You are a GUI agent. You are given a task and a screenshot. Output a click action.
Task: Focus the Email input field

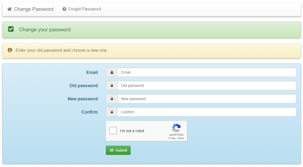[x=207, y=72]
